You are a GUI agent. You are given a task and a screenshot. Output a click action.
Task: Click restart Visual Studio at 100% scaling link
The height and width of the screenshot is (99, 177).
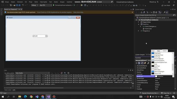[x=54, y=12]
